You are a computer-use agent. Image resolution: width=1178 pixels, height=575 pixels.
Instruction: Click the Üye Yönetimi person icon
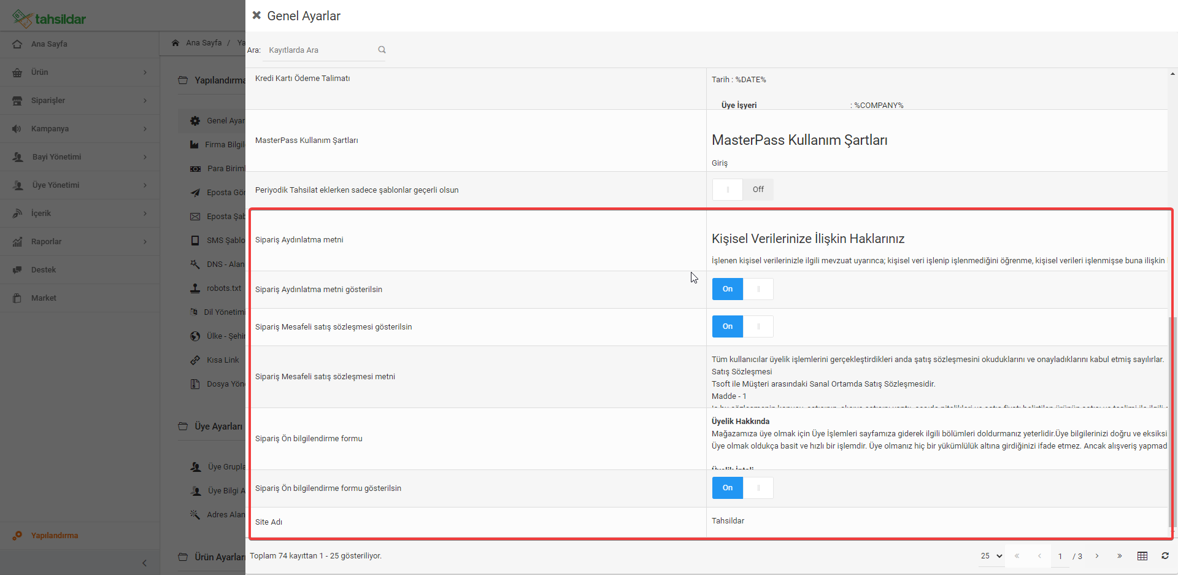click(x=18, y=185)
